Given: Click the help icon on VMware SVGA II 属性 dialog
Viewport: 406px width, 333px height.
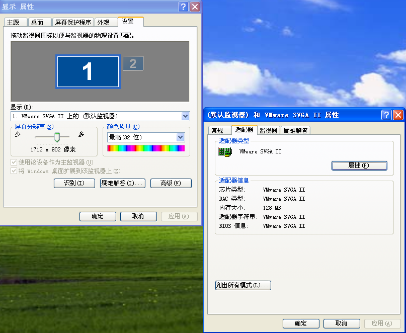Looking at the screenshot, I should point(386,115).
